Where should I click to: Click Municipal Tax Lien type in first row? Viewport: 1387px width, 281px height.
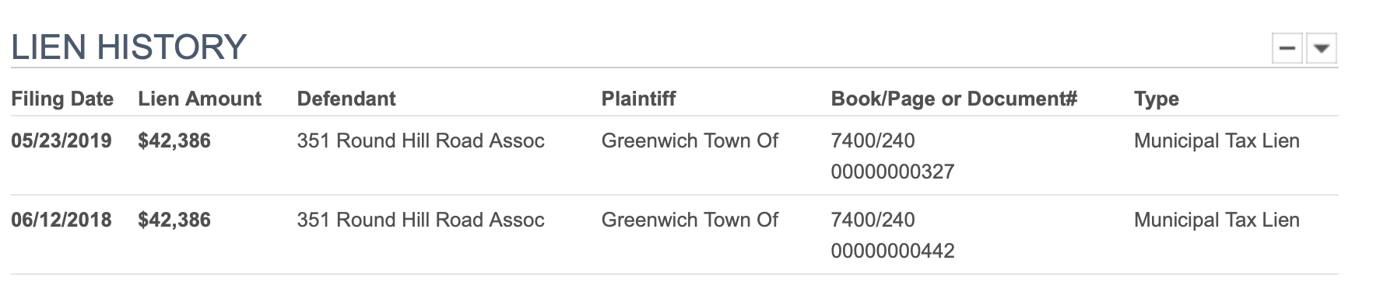click(1217, 141)
